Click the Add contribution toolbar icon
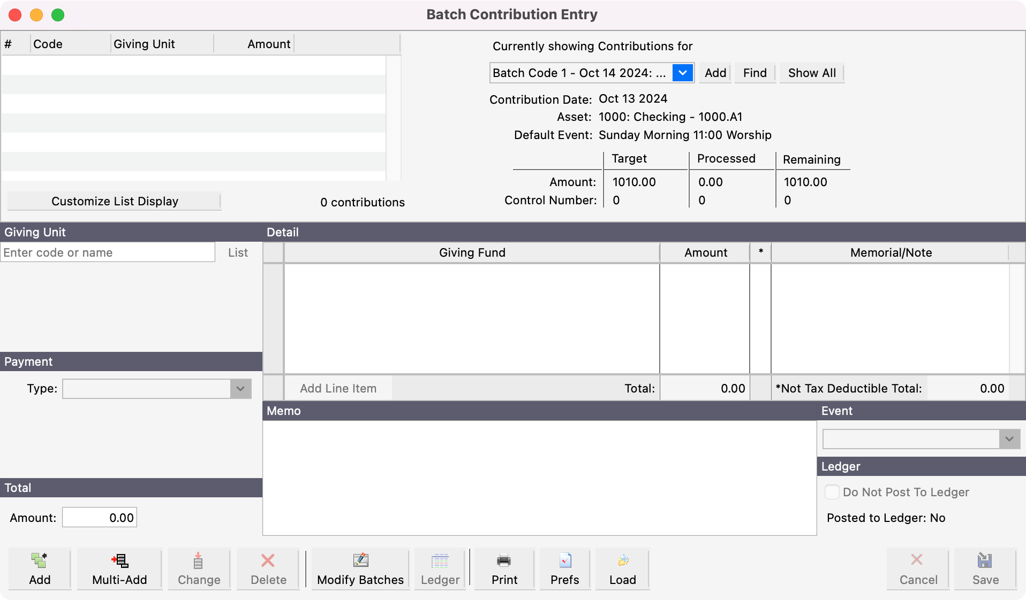Image resolution: width=1026 pixels, height=600 pixels. click(40, 568)
